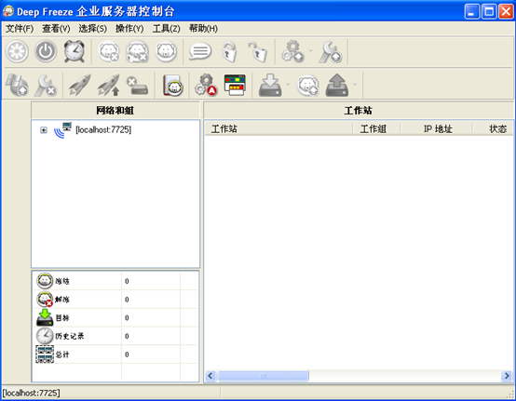Click the restart snowflake toolbar icon
Image resolution: width=516 pixels, height=401 pixels.
(x=17, y=51)
